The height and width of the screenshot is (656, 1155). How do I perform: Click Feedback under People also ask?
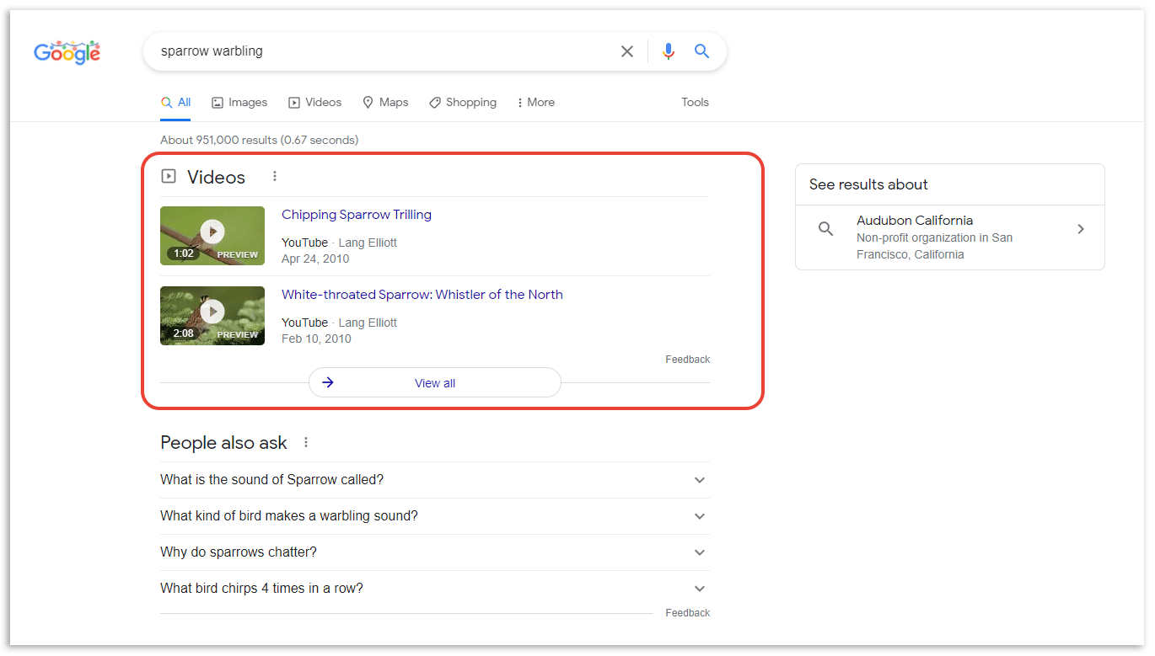pyautogui.click(x=688, y=612)
